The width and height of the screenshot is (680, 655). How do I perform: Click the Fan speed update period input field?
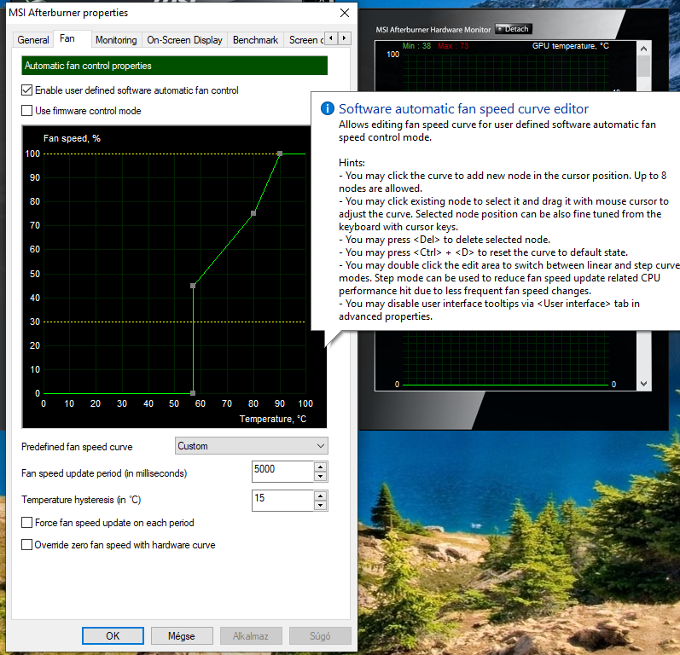coord(282,471)
